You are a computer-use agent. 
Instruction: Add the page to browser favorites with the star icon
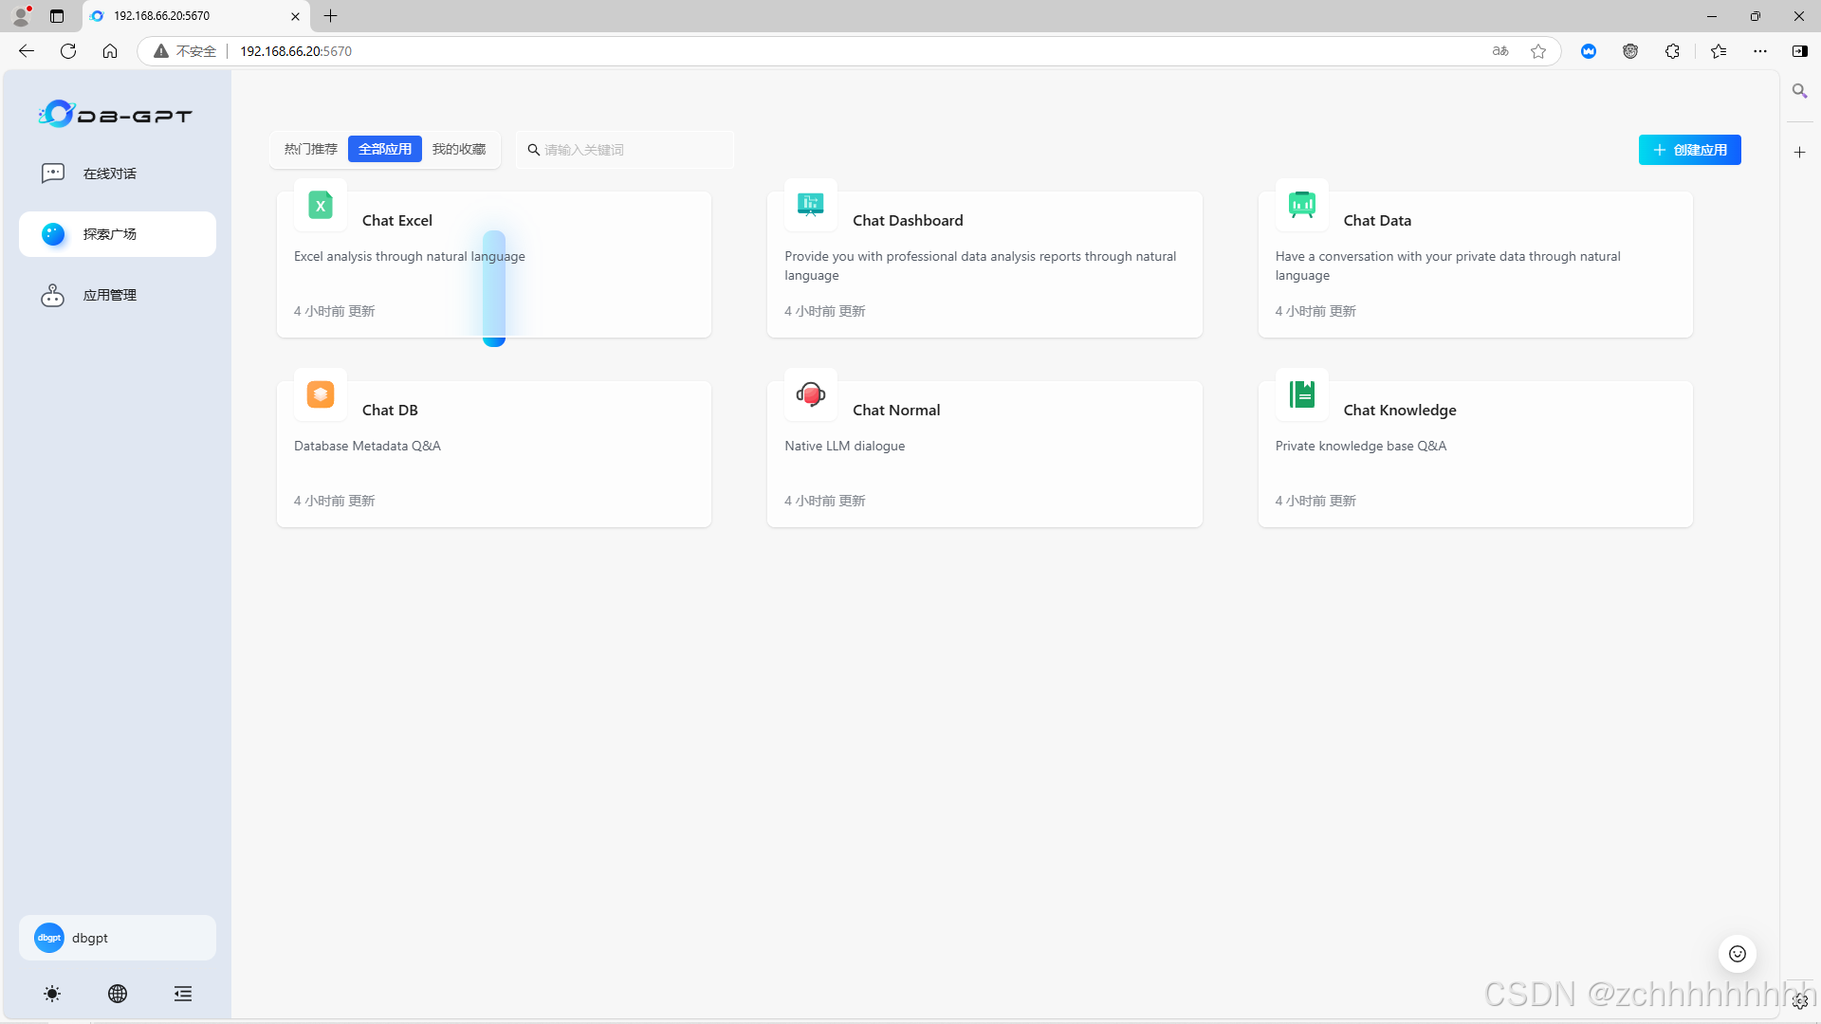[1538, 51]
